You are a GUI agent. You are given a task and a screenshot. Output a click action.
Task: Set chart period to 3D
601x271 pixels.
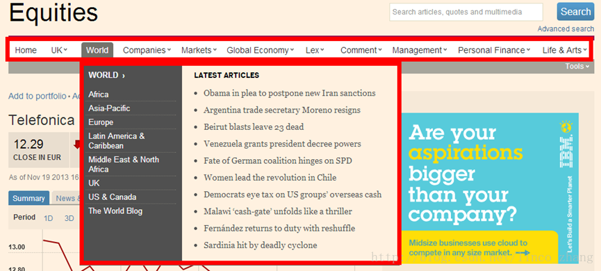pyautogui.click(x=69, y=218)
